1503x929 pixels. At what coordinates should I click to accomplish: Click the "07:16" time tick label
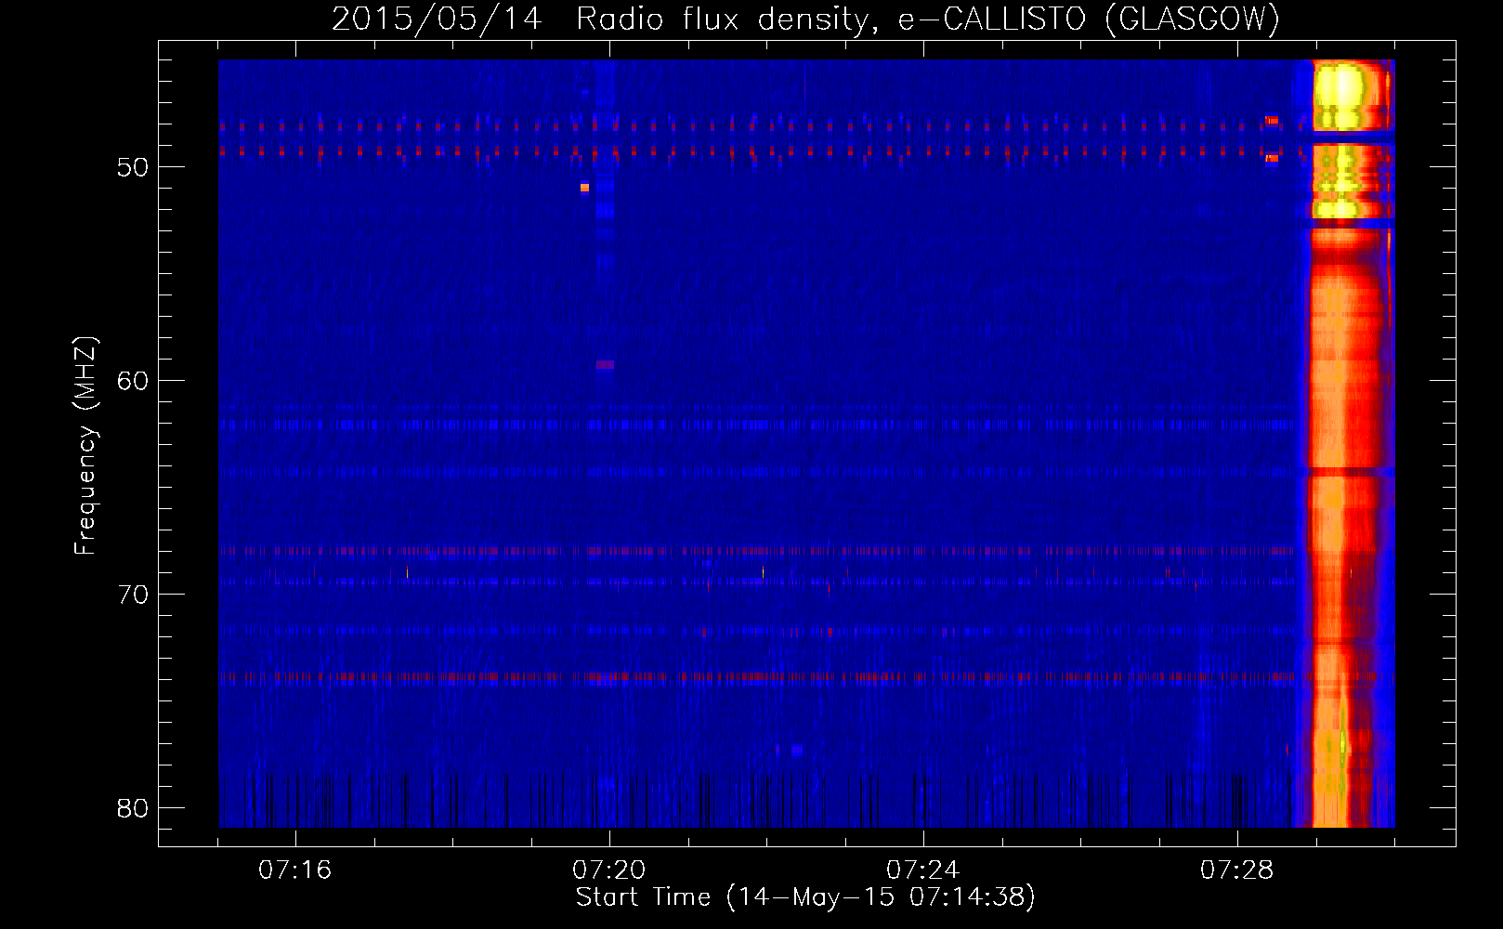[295, 870]
